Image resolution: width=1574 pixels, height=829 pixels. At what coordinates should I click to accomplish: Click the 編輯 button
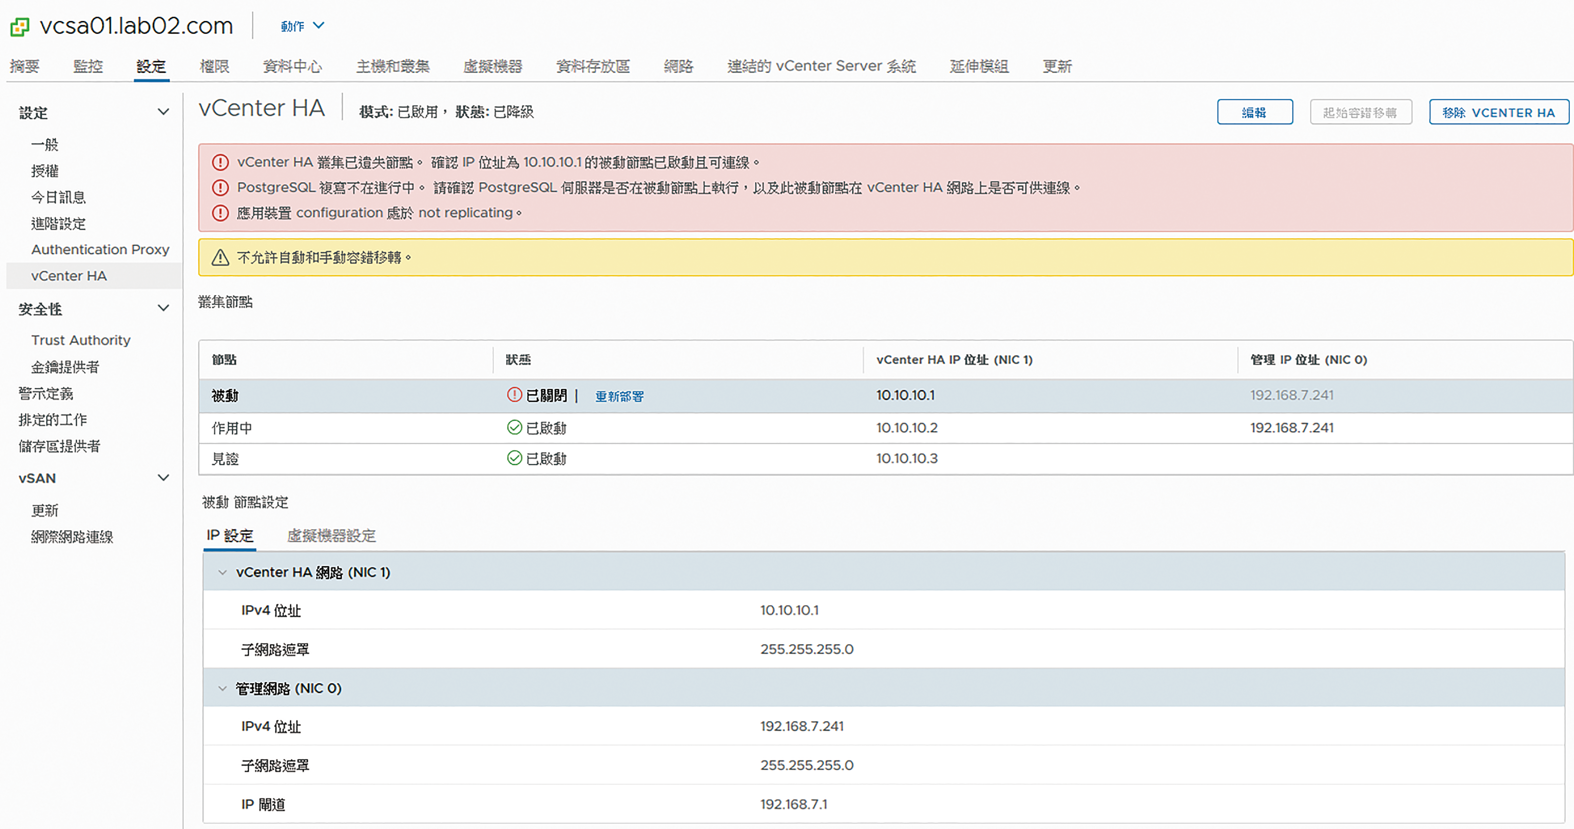pyautogui.click(x=1254, y=112)
